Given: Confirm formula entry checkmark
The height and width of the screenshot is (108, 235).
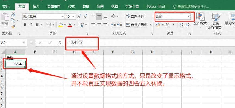Looking at the screenshot, I should point(50,43).
